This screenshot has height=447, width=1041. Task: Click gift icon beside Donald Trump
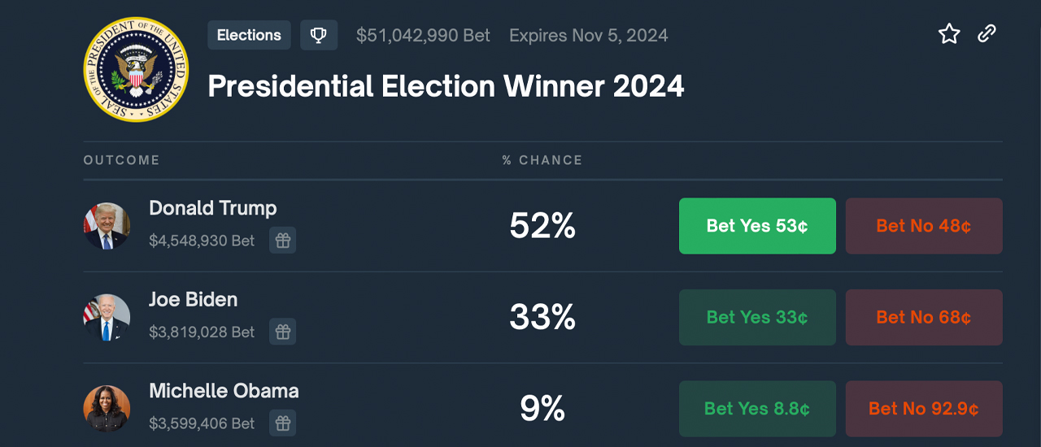click(x=282, y=241)
